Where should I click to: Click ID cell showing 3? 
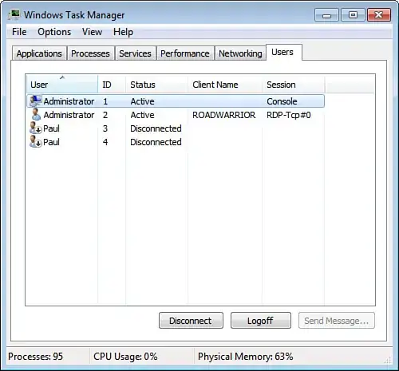tap(105, 128)
